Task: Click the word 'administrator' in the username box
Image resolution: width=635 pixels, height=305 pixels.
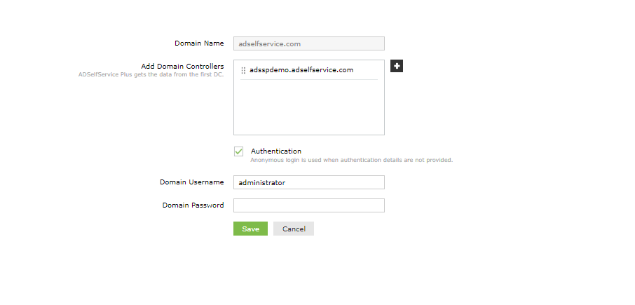Action: 262,182
